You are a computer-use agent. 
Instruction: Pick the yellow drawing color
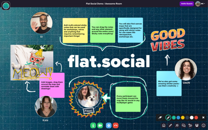tap(183, 117)
